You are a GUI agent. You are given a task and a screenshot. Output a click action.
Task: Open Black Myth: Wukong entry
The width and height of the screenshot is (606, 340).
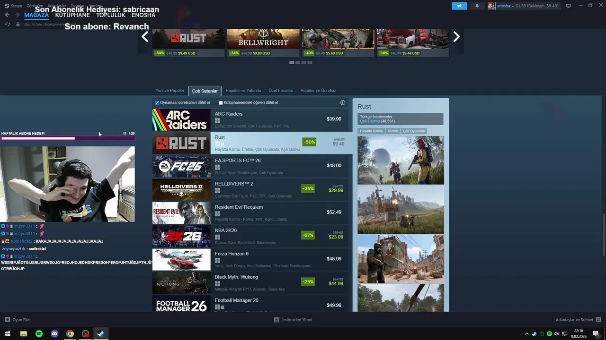250,282
